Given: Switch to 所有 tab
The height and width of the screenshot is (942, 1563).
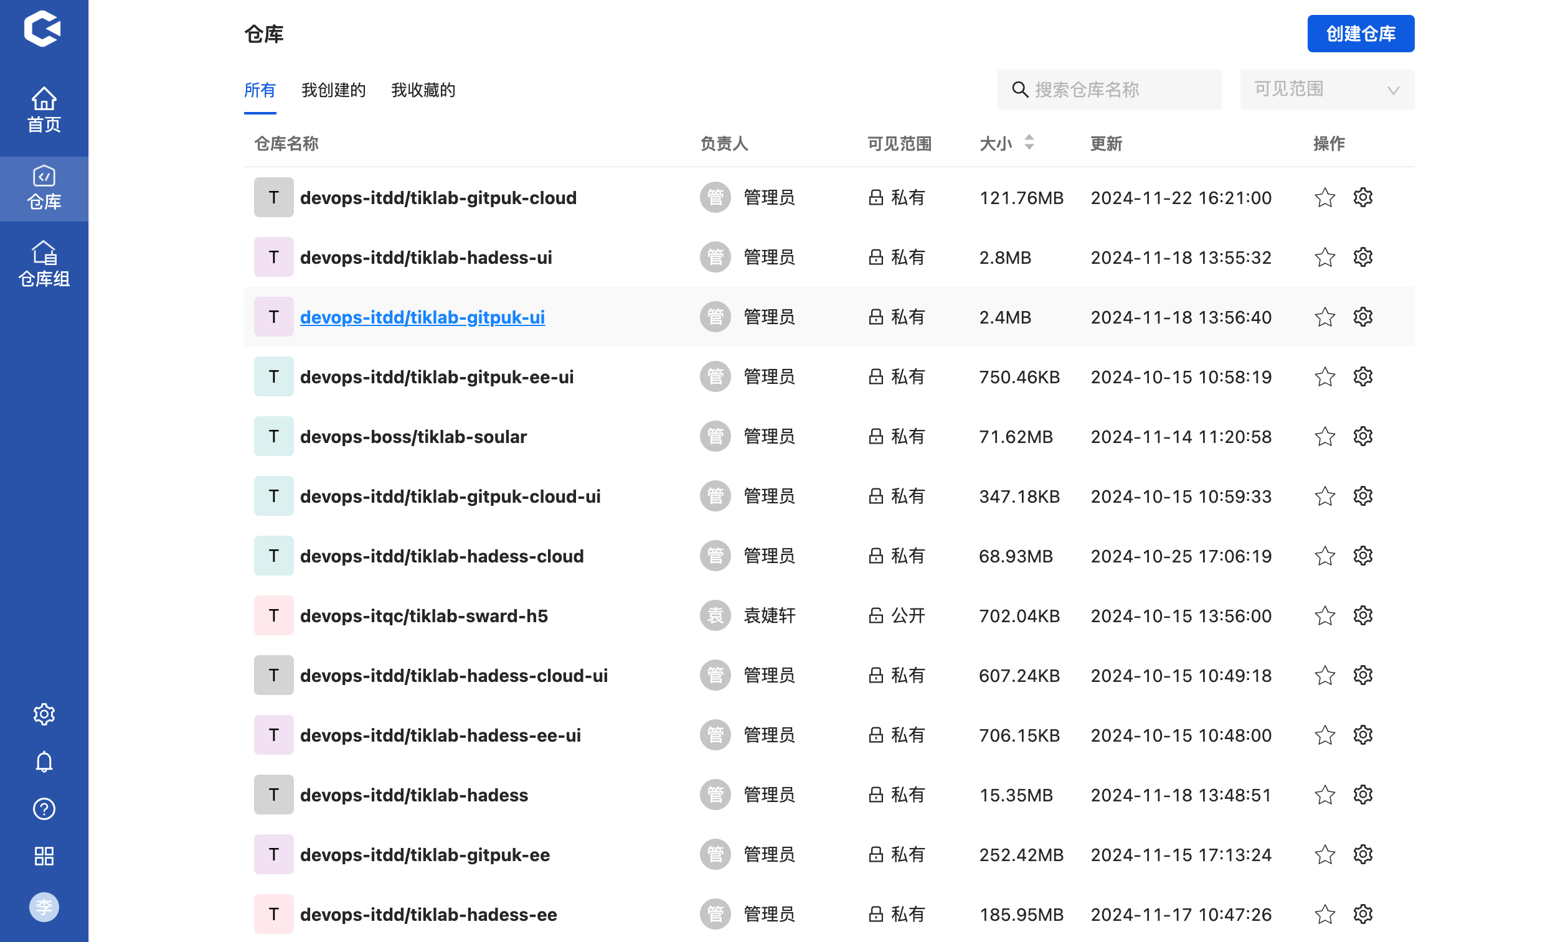Looking at the screenshot, I should (x=260, y=90).
